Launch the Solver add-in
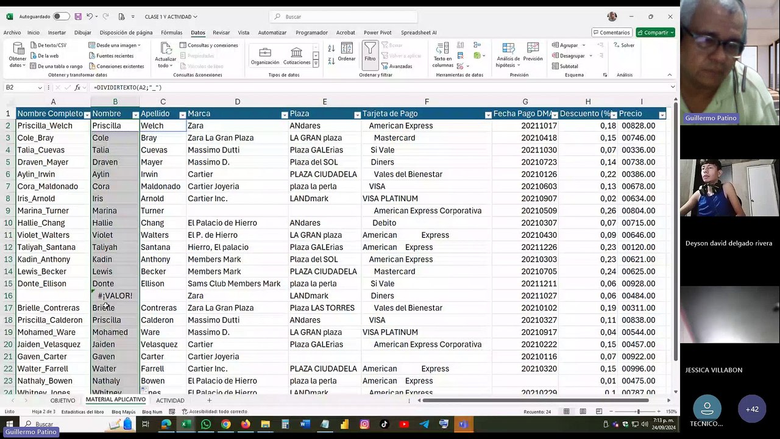Screen dimensions: 780x439 pos(624,45)
